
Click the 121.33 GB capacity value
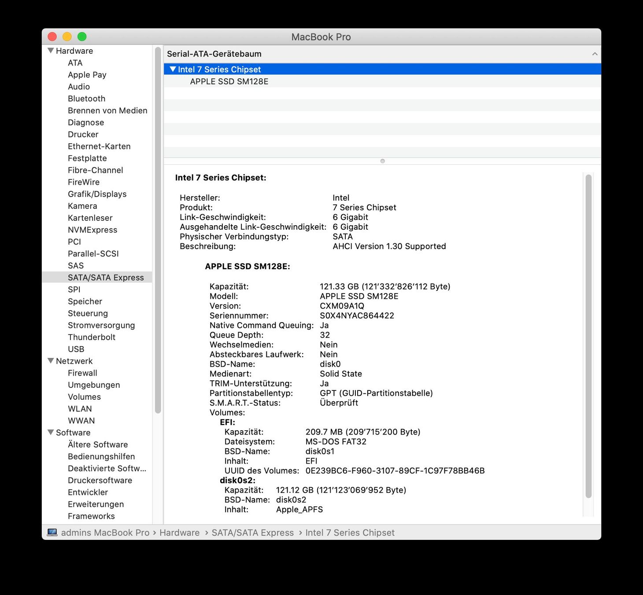(385, 286)
